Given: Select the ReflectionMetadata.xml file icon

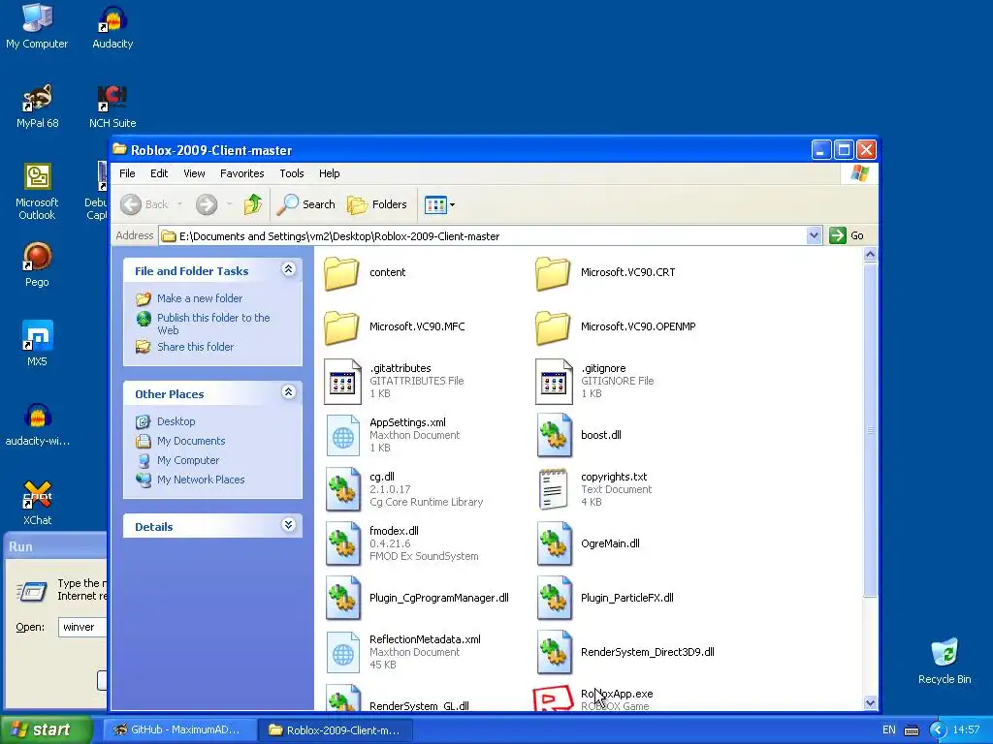Looking at the screenshot, I should (x=342, y=652).
